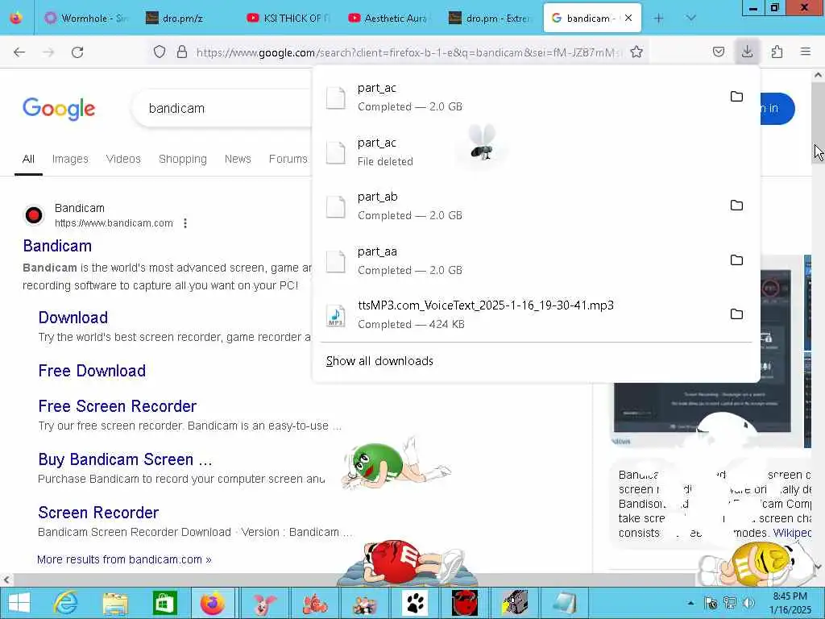Screen dimensions: 825x619
Task: Open the Firefox View button
Action: click(x=16, y=18)
